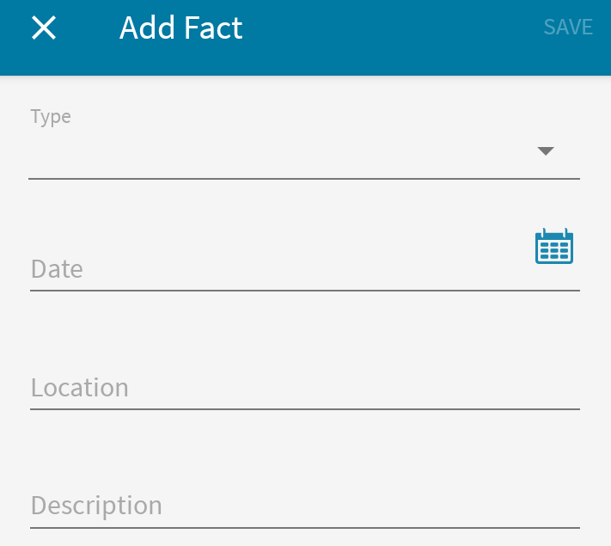Viewport: 611px width, 546px height.
Task: Click the Date placeholder text
Action: [57, 269]
